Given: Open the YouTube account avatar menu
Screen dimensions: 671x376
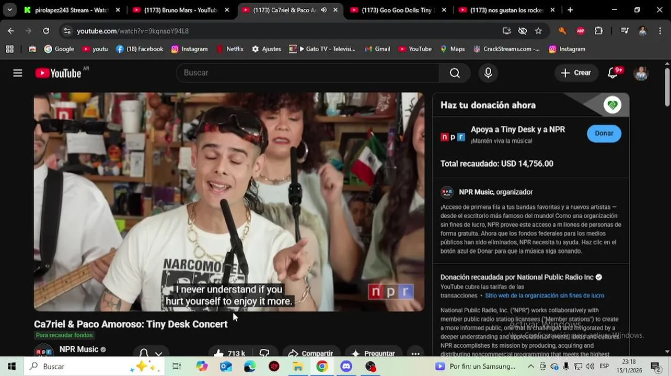Looking at the screenshot, I should coord(641,73).
